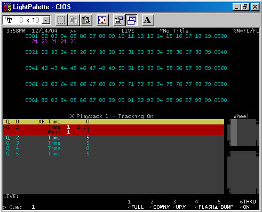This screenshot has height=212, width=262.
Task: Click the Copy toolbar icon
Action: pos(74,20)
